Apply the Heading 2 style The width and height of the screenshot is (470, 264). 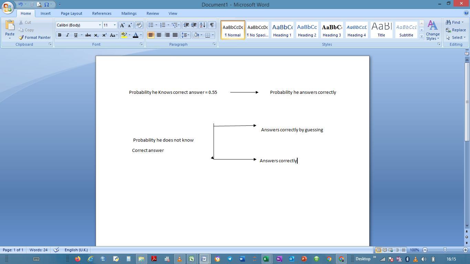[x=307, y=30]
